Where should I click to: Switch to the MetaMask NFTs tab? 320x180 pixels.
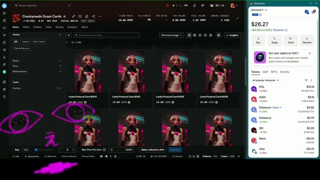[274, 72]
